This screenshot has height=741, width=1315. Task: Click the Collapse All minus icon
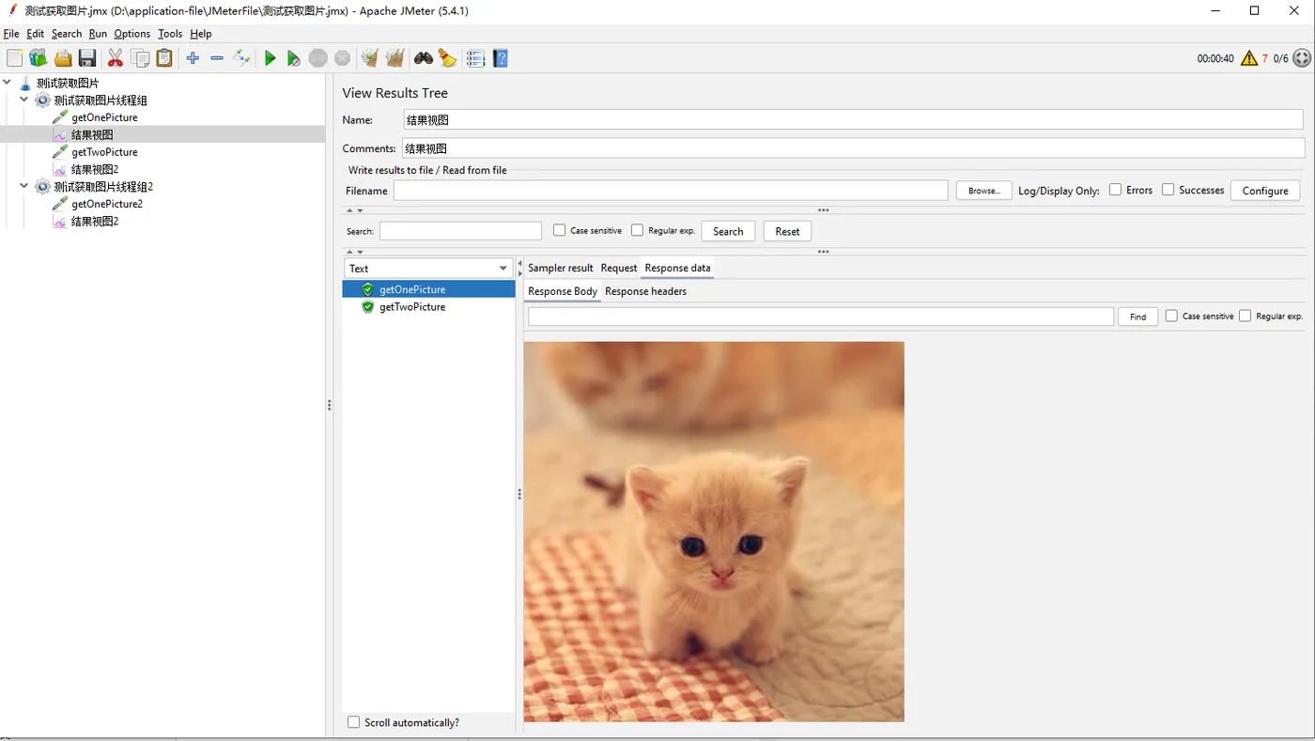(217, 58)
